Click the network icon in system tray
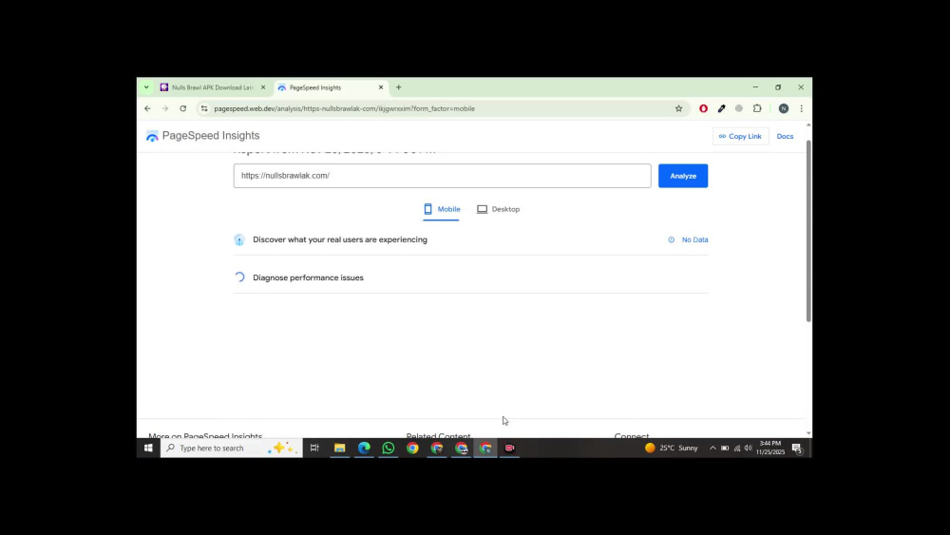950x535 pixels. click(737, 449)
